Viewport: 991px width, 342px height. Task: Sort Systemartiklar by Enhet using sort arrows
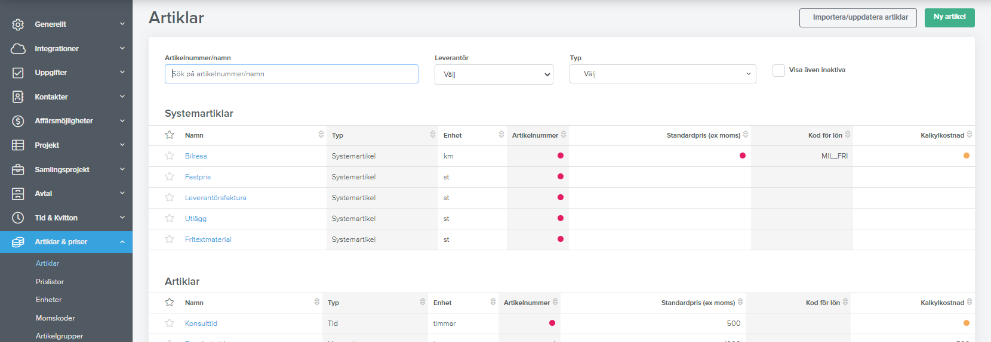501,135
